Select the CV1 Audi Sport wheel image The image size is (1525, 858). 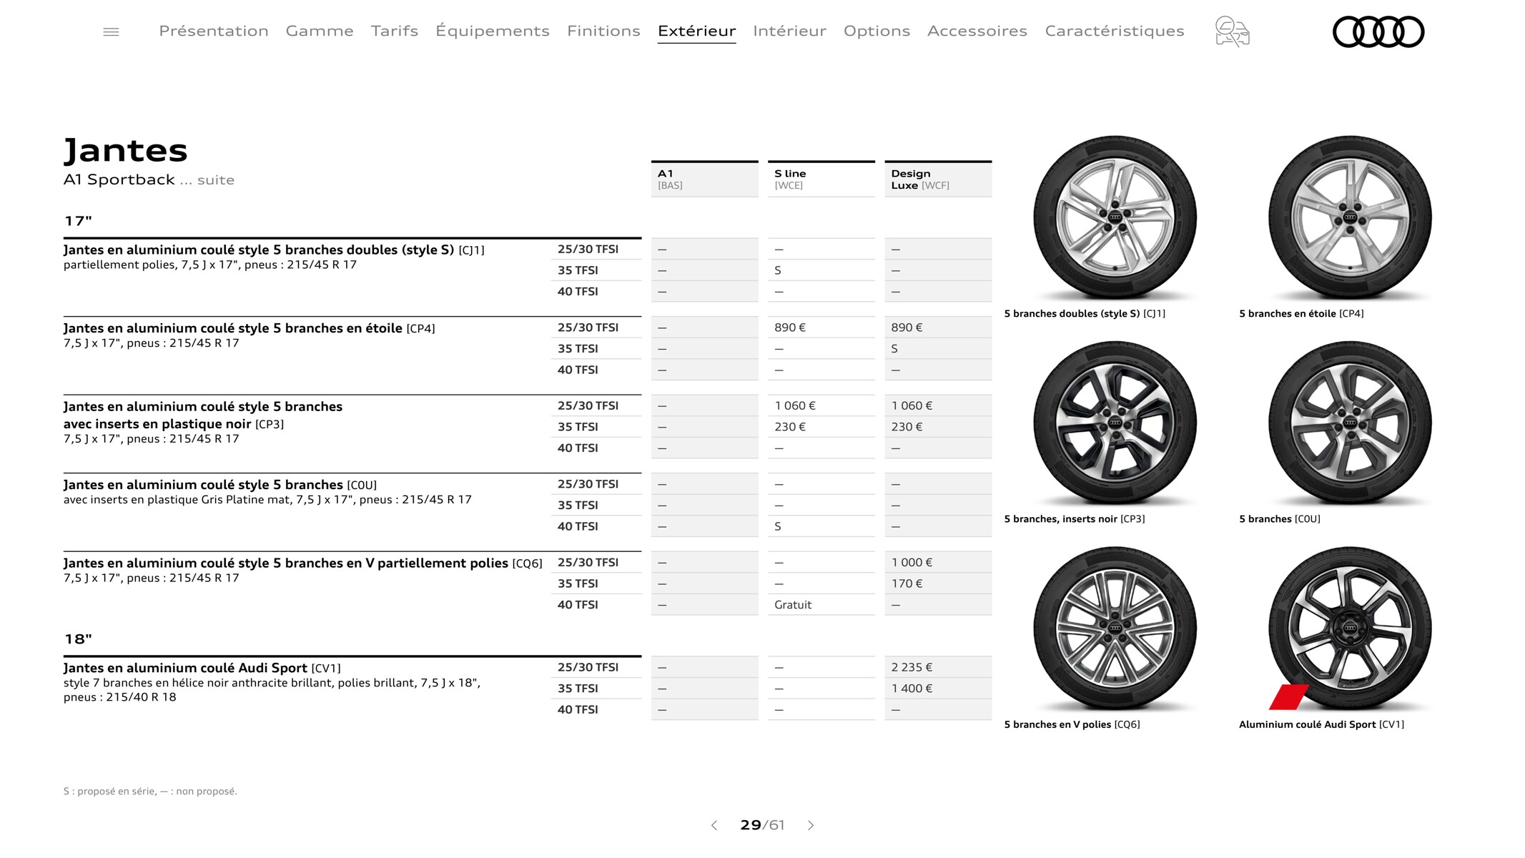click(1350, 628)
